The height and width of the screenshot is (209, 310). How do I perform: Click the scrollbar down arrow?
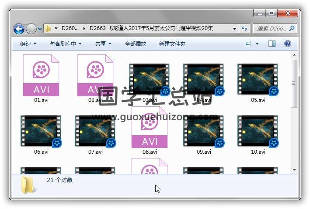294,170
